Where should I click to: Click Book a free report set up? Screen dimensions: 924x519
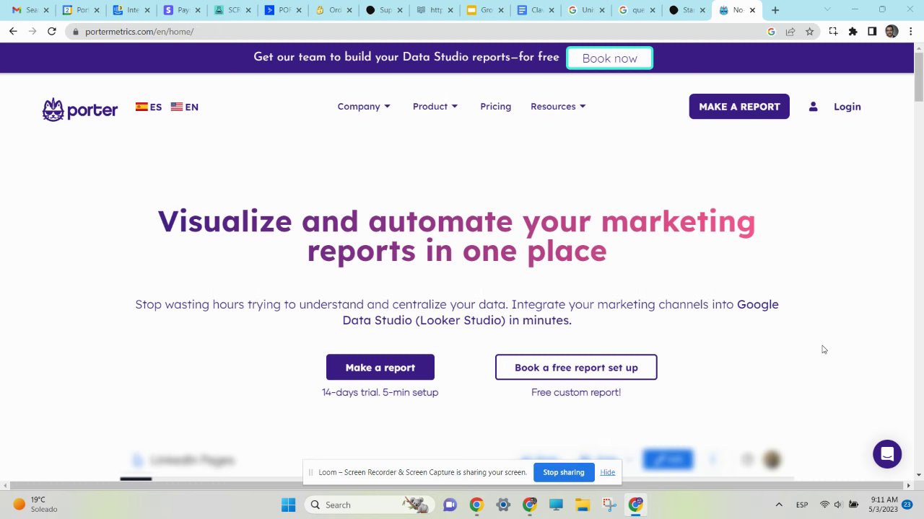[576, 368]
